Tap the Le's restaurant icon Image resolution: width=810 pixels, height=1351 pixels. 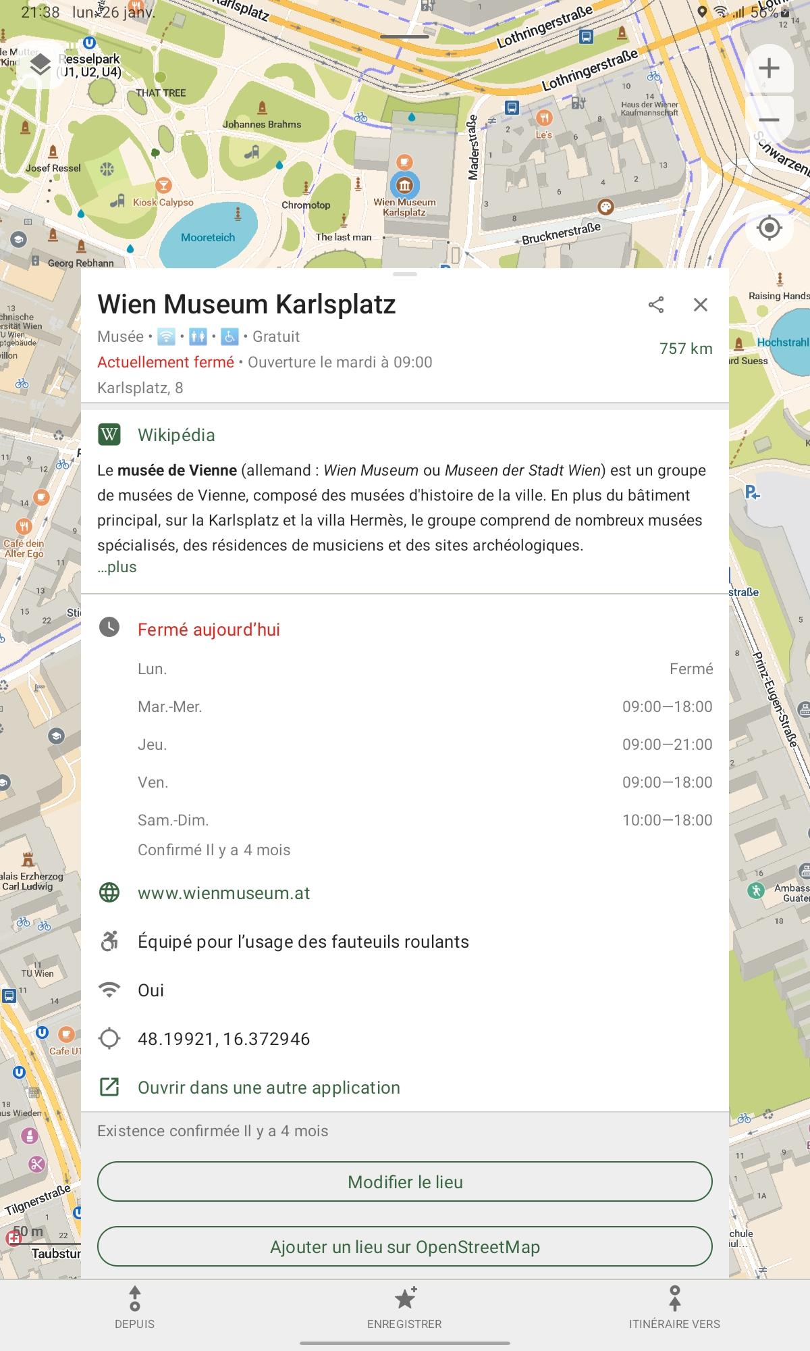point(544,118)
